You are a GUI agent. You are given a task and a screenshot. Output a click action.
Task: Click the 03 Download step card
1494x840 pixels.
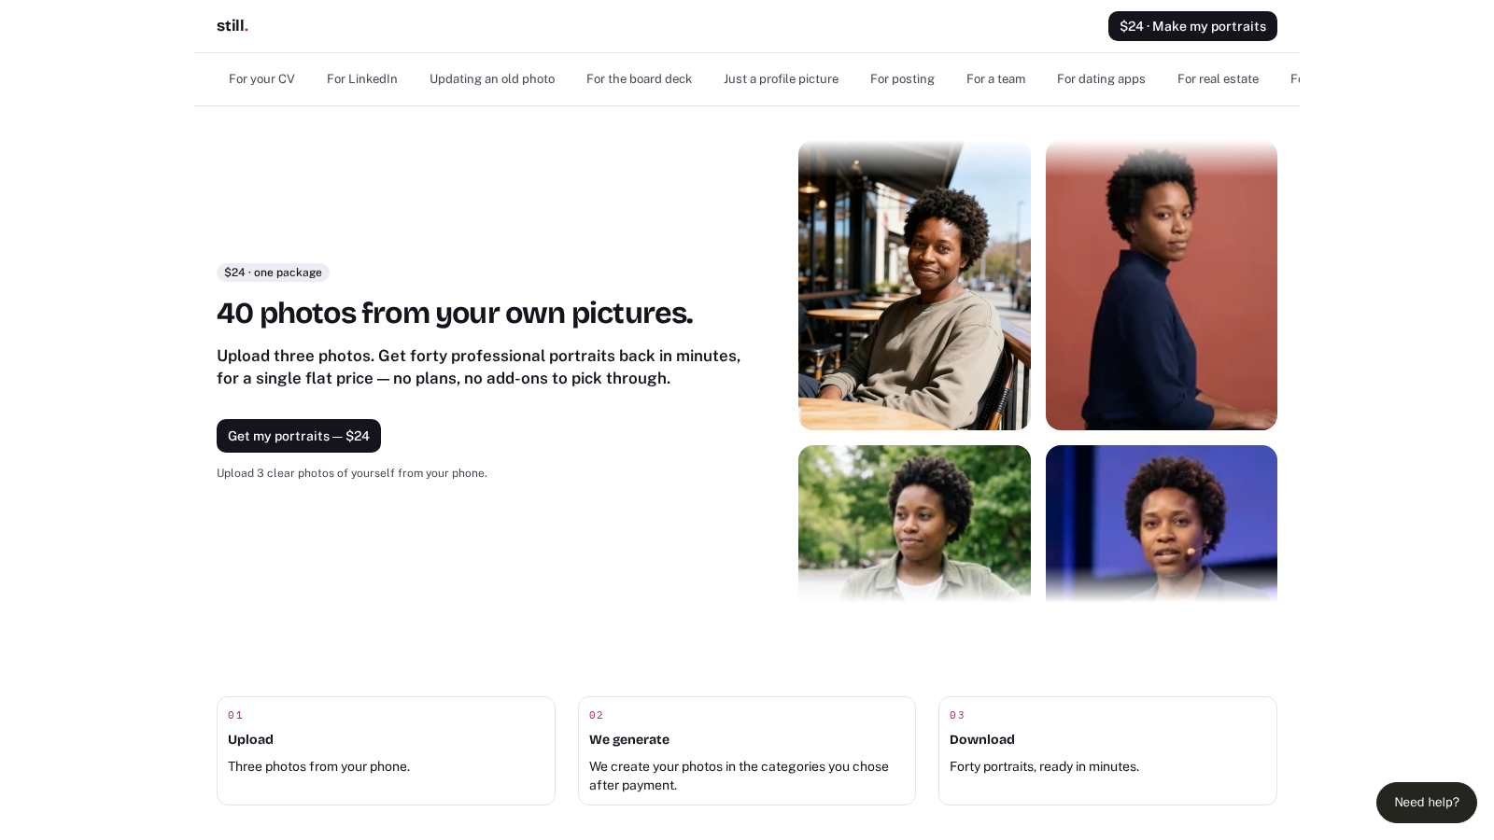[x=1107, y=750]
